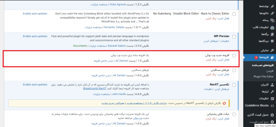Click the pin icon beside دانلودها

tap(272, 13)
